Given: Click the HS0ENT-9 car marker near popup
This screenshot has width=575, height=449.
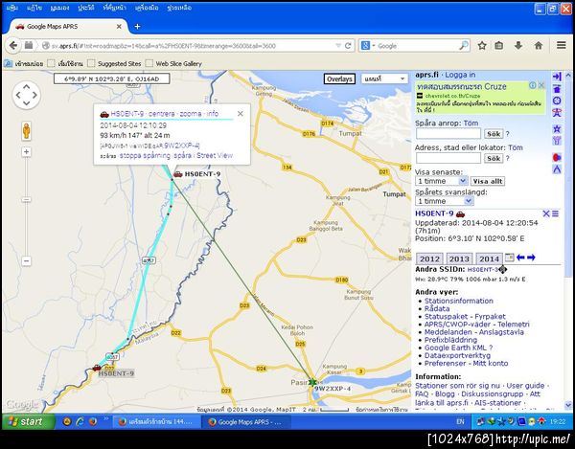Looking at the screenshot, I should click(178, 174).
